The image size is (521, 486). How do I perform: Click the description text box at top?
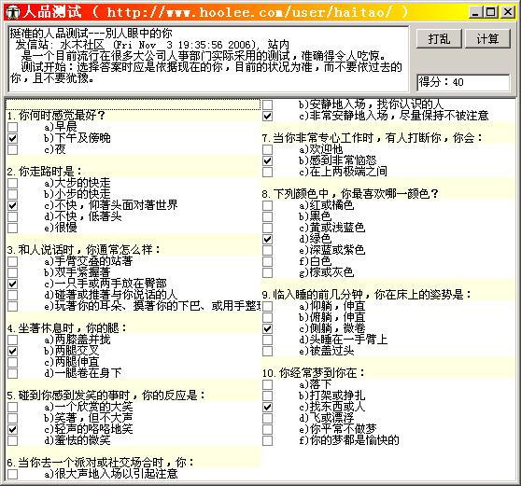208,59
